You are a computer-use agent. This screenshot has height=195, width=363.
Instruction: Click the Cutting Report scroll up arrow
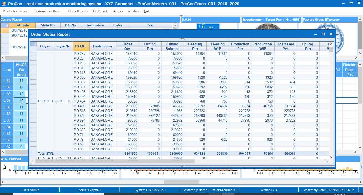175,25
